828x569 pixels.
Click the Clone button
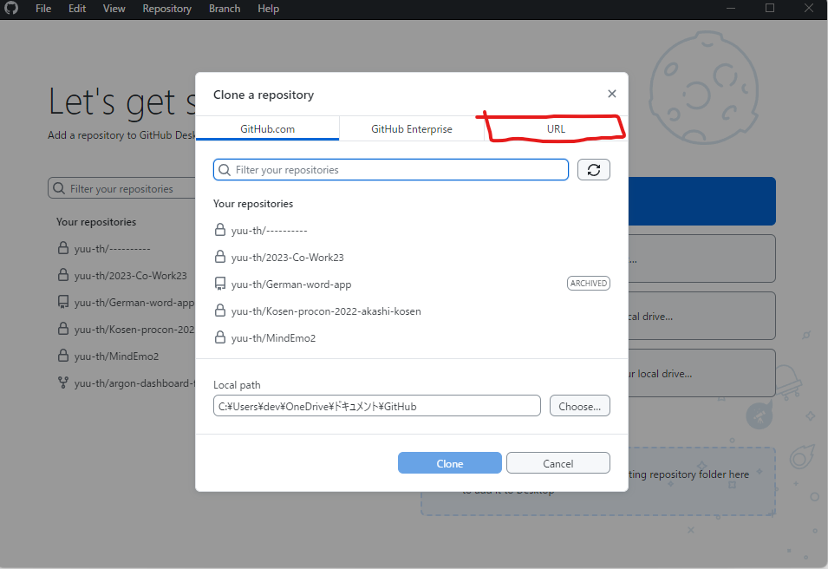coord(449,463)
